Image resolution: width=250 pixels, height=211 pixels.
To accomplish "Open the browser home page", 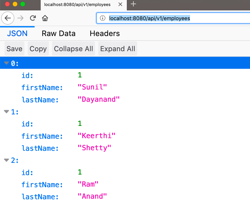I will point(45,18).
